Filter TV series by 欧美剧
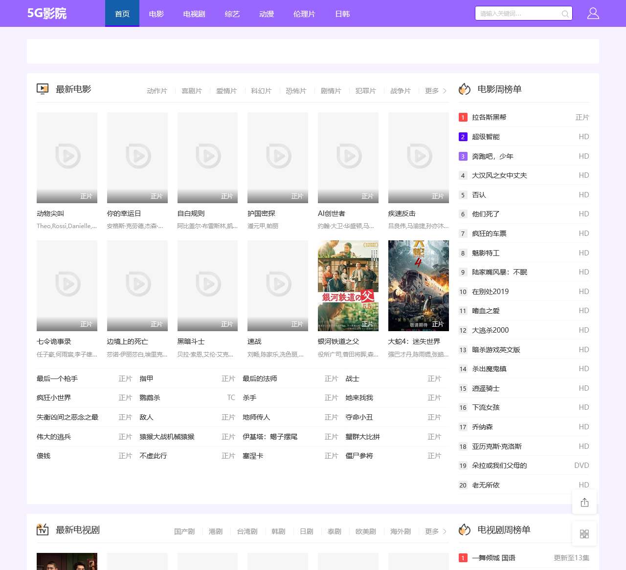This screenshot has width=626, height=570. click(x=366, y=531)
